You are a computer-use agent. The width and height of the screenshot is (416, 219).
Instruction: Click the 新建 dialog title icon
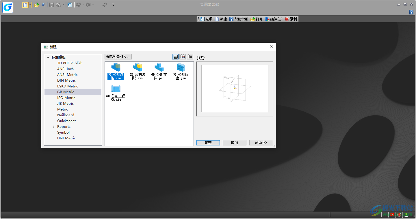pos(46,47)
